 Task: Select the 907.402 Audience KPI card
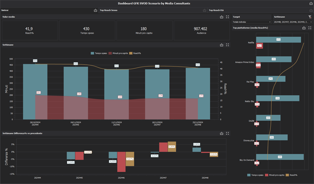tap(202, 30)
